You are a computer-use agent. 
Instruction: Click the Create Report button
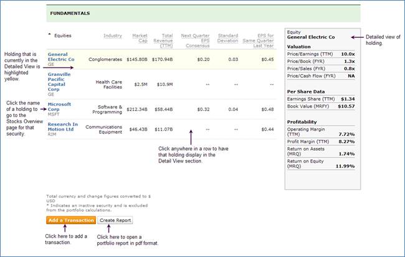tap(115, 220)
